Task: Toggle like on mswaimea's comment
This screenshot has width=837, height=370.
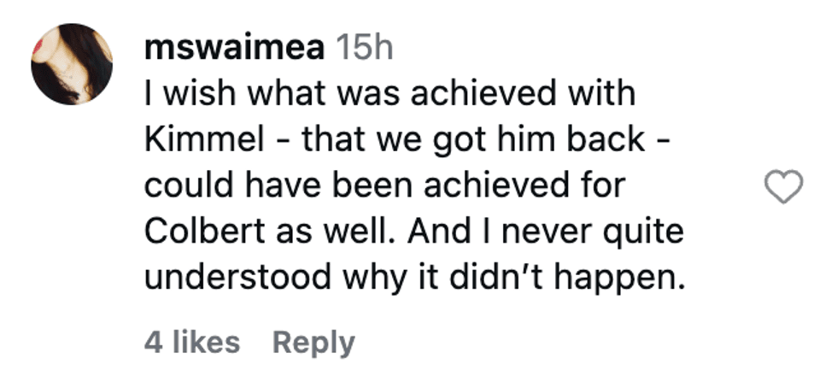Action: 782,187
